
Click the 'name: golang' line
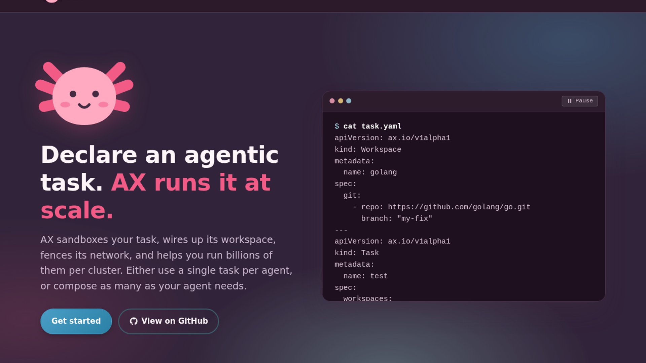[x=370, y=172]
